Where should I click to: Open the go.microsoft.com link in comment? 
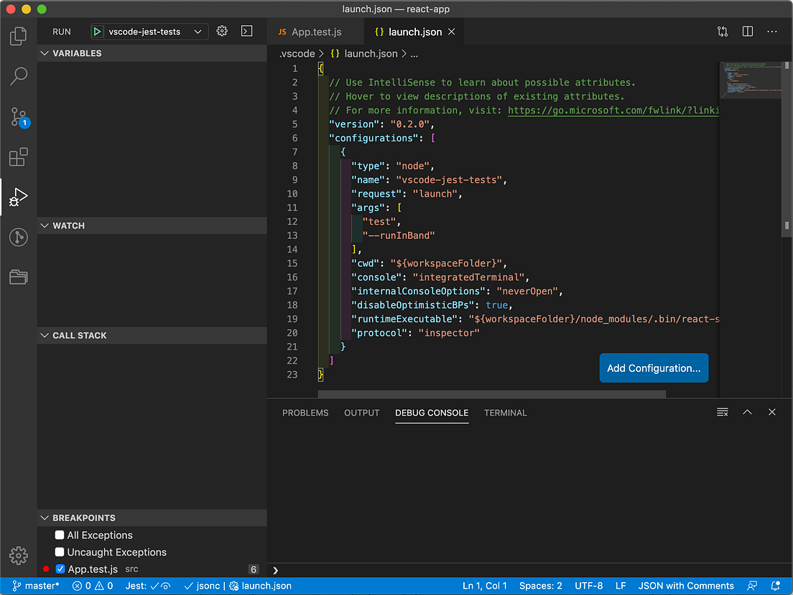tap(613, 111)
